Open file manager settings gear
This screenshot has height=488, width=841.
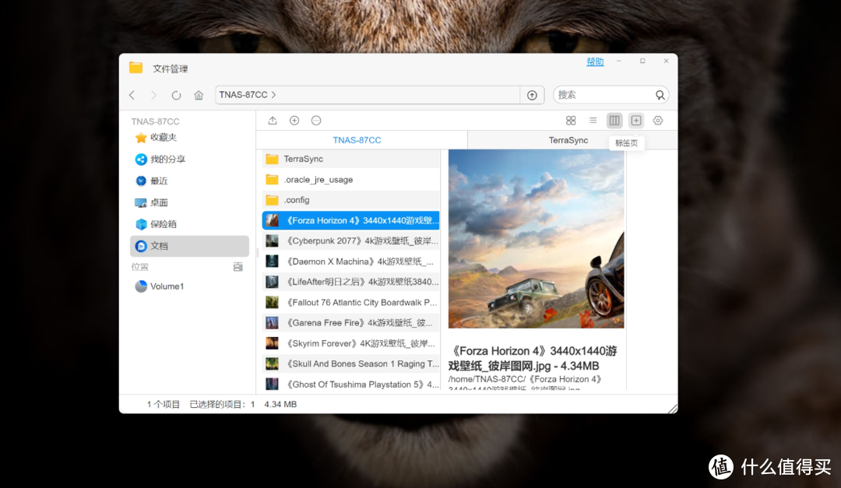[658, 121]
